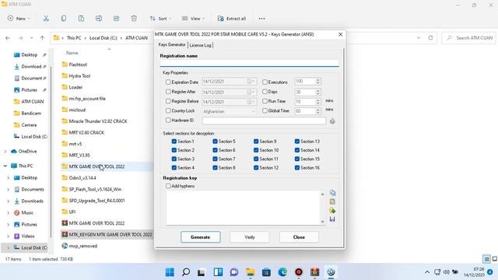498x280 pixels.
Task: Expand OneDrive in navigation pane
Action: 5,152
